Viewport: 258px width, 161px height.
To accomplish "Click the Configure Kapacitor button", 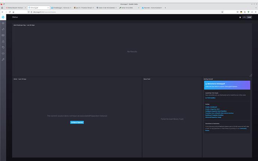I will click(x=77, y=123).
